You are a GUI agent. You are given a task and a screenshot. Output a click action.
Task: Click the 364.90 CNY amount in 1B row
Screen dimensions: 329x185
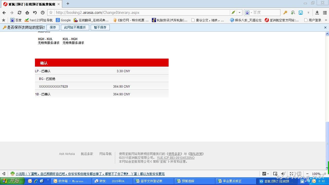coord(122,94)
